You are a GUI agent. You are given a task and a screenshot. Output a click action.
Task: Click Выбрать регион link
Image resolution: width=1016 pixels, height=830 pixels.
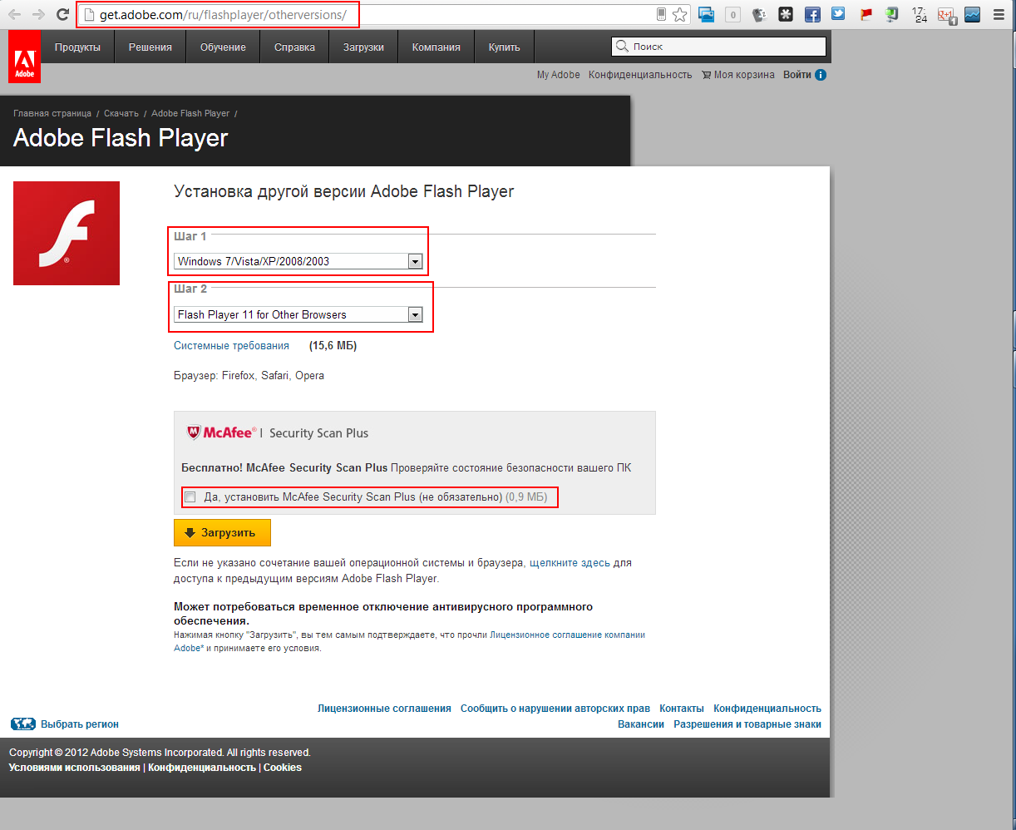(80, 724)
